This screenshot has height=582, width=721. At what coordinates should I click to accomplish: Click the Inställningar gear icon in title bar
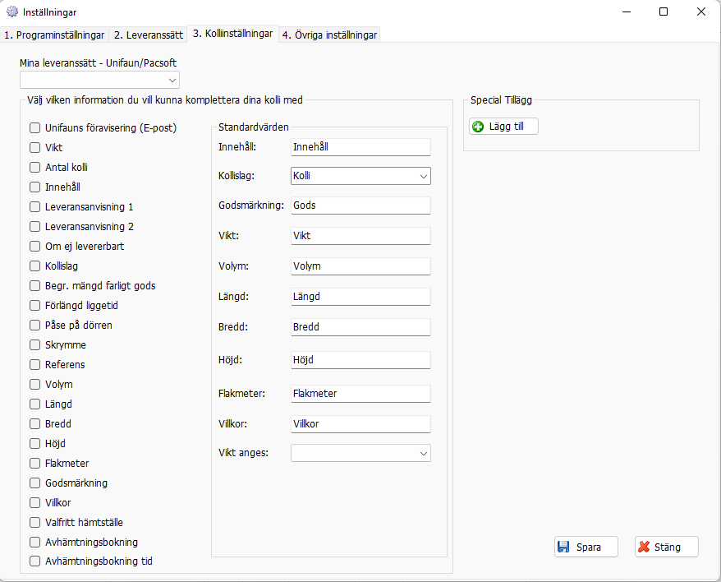click(11, 12)
